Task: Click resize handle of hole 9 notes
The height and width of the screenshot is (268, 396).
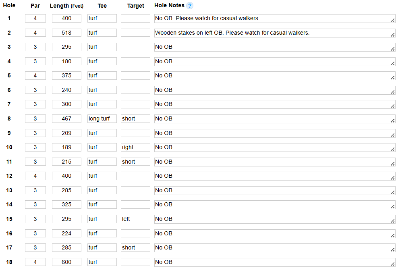Action: click(393, 135)
